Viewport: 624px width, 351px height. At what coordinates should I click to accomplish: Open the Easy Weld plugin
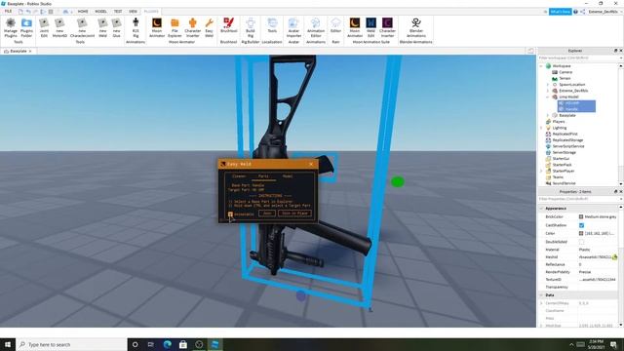tap(210, 27)
